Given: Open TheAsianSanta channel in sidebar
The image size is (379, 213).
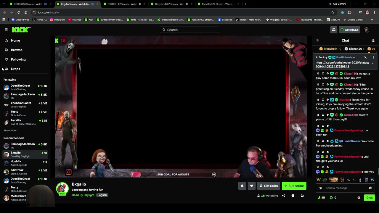Looking at the screenshot, I should coord(25,105).
